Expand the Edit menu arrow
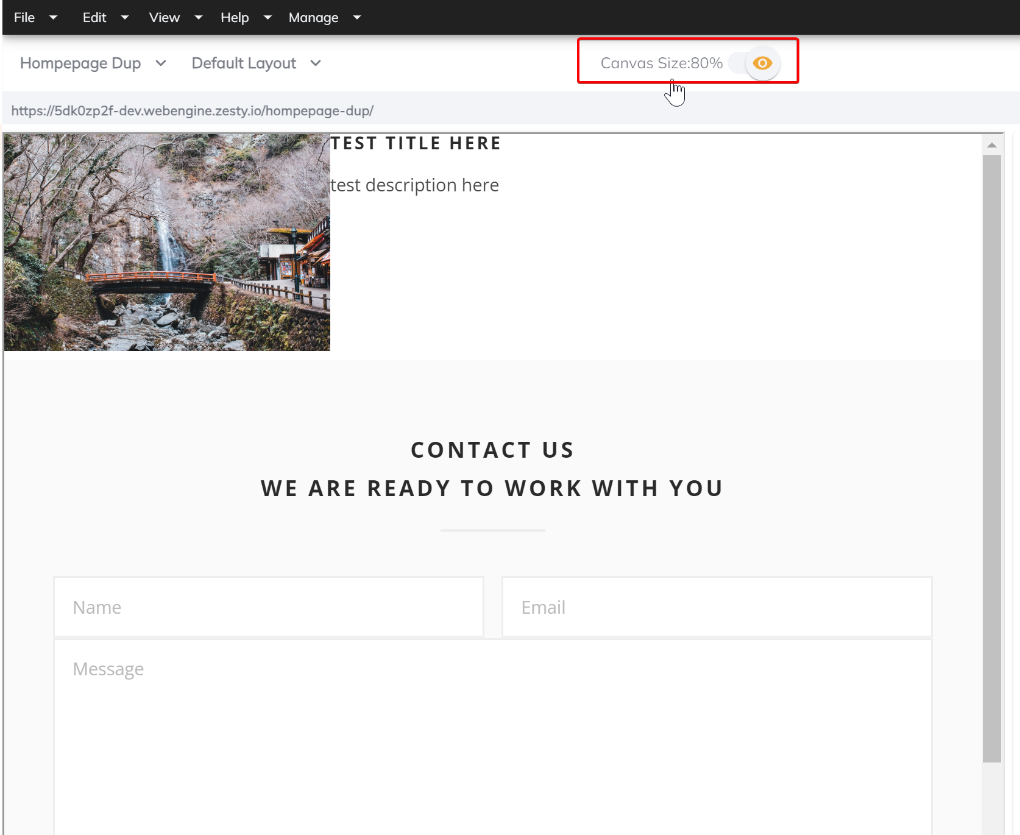Image resolution: width=1020 pixels, height=835 pixels. 125,18
